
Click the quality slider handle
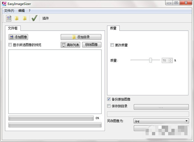click(150, 60)
